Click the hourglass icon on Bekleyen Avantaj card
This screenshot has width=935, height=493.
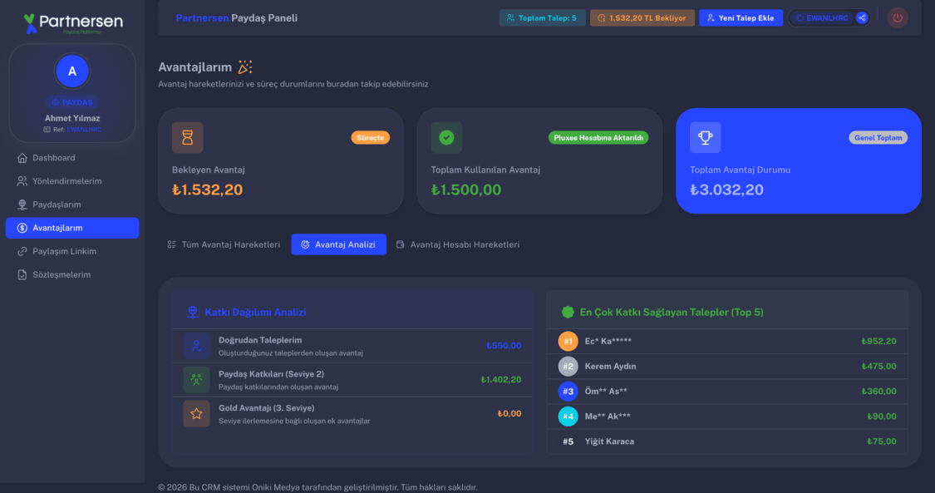(187, 138)
